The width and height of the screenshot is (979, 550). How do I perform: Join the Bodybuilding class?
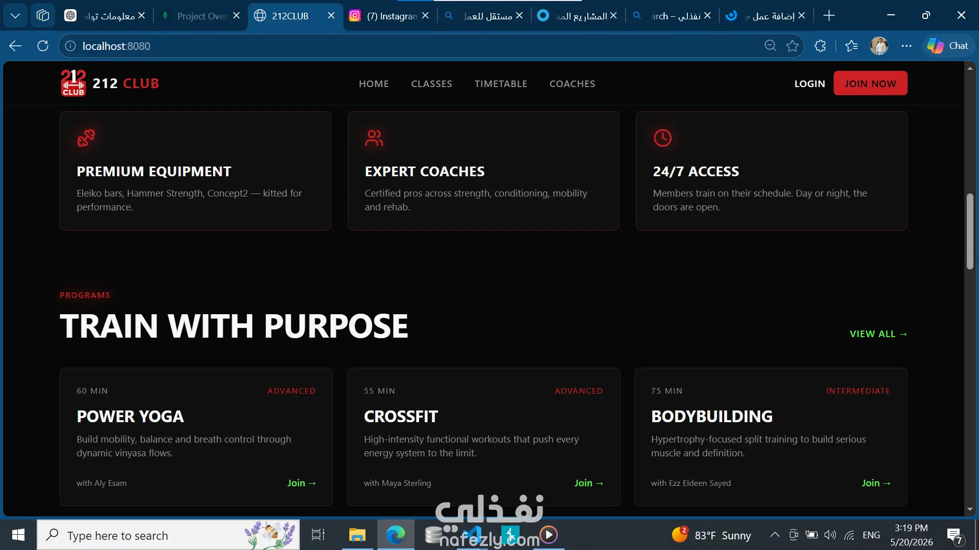(x=876, y=483)
